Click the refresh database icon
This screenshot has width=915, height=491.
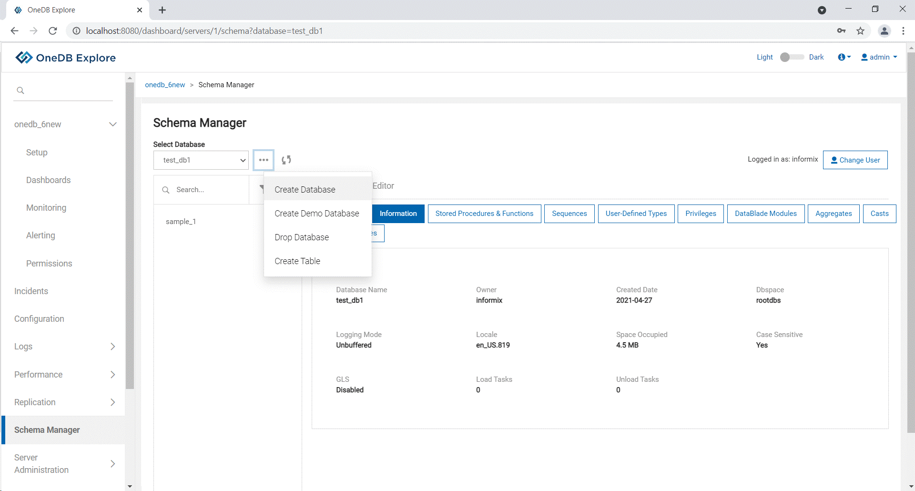[286, 160]
